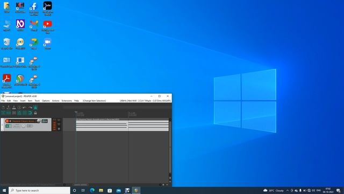Screen dimensions: 344x194
Task: Toggle item grouping in the toolbar
Action: [9, 113]
